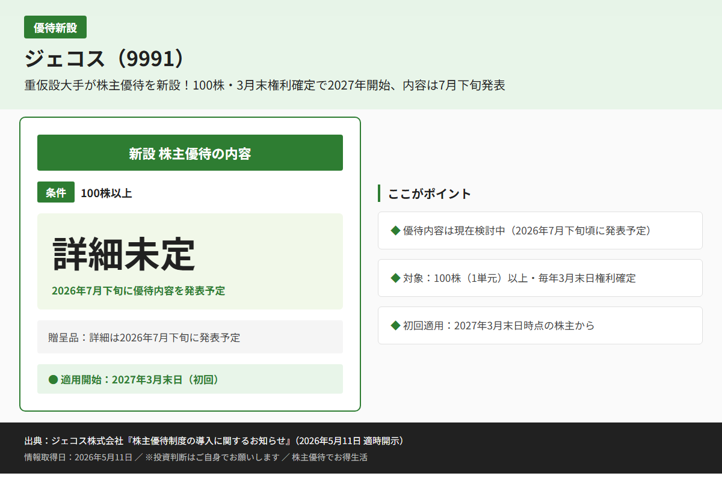Click the subtitle starting 重仮設大手が株主優待を新設
This screenshot has height=488, width=722.
(265, 85)
